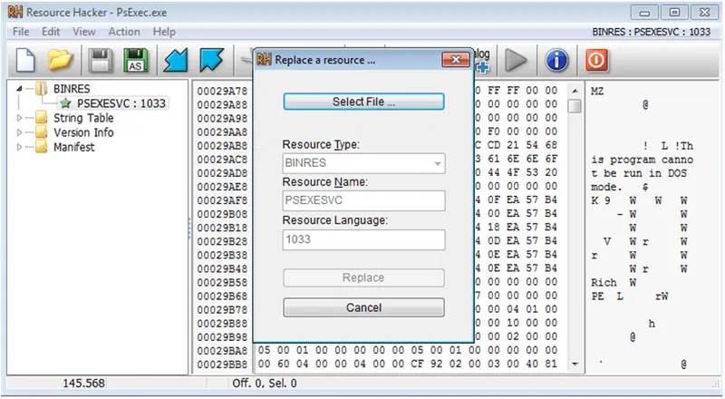
Task: Select the String Table tree label
Action: tap(83, 118)
